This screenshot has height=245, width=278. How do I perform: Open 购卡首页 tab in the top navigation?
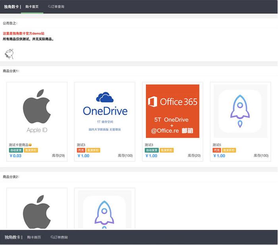pos(32,7)
